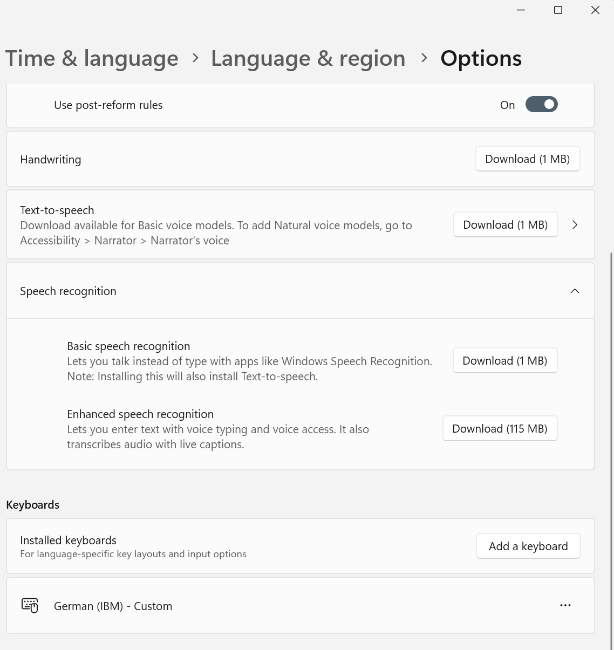Download the Handwriting pack

pyautogui.click(x=527, y=159)
